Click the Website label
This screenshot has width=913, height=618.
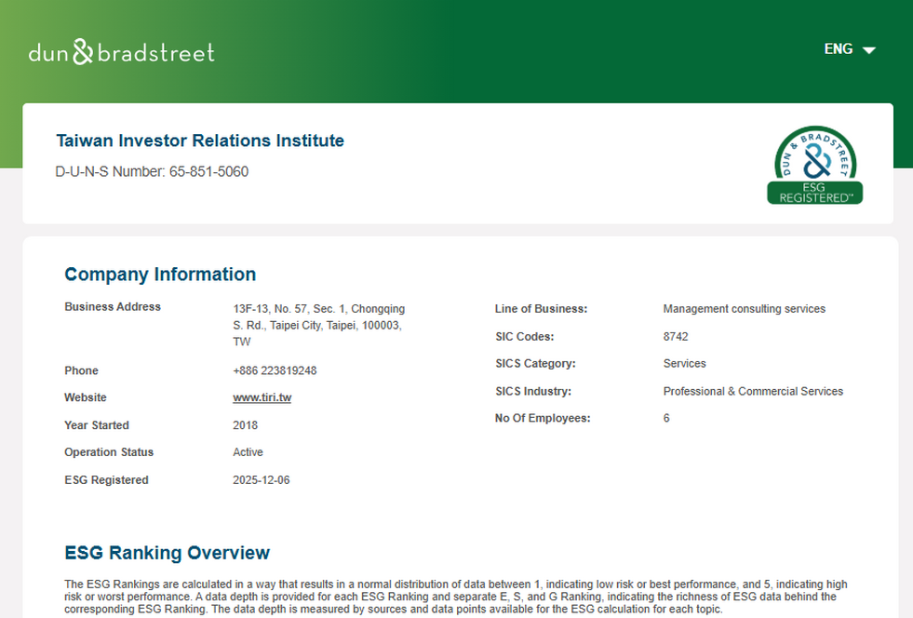click(x=85, y=397)
